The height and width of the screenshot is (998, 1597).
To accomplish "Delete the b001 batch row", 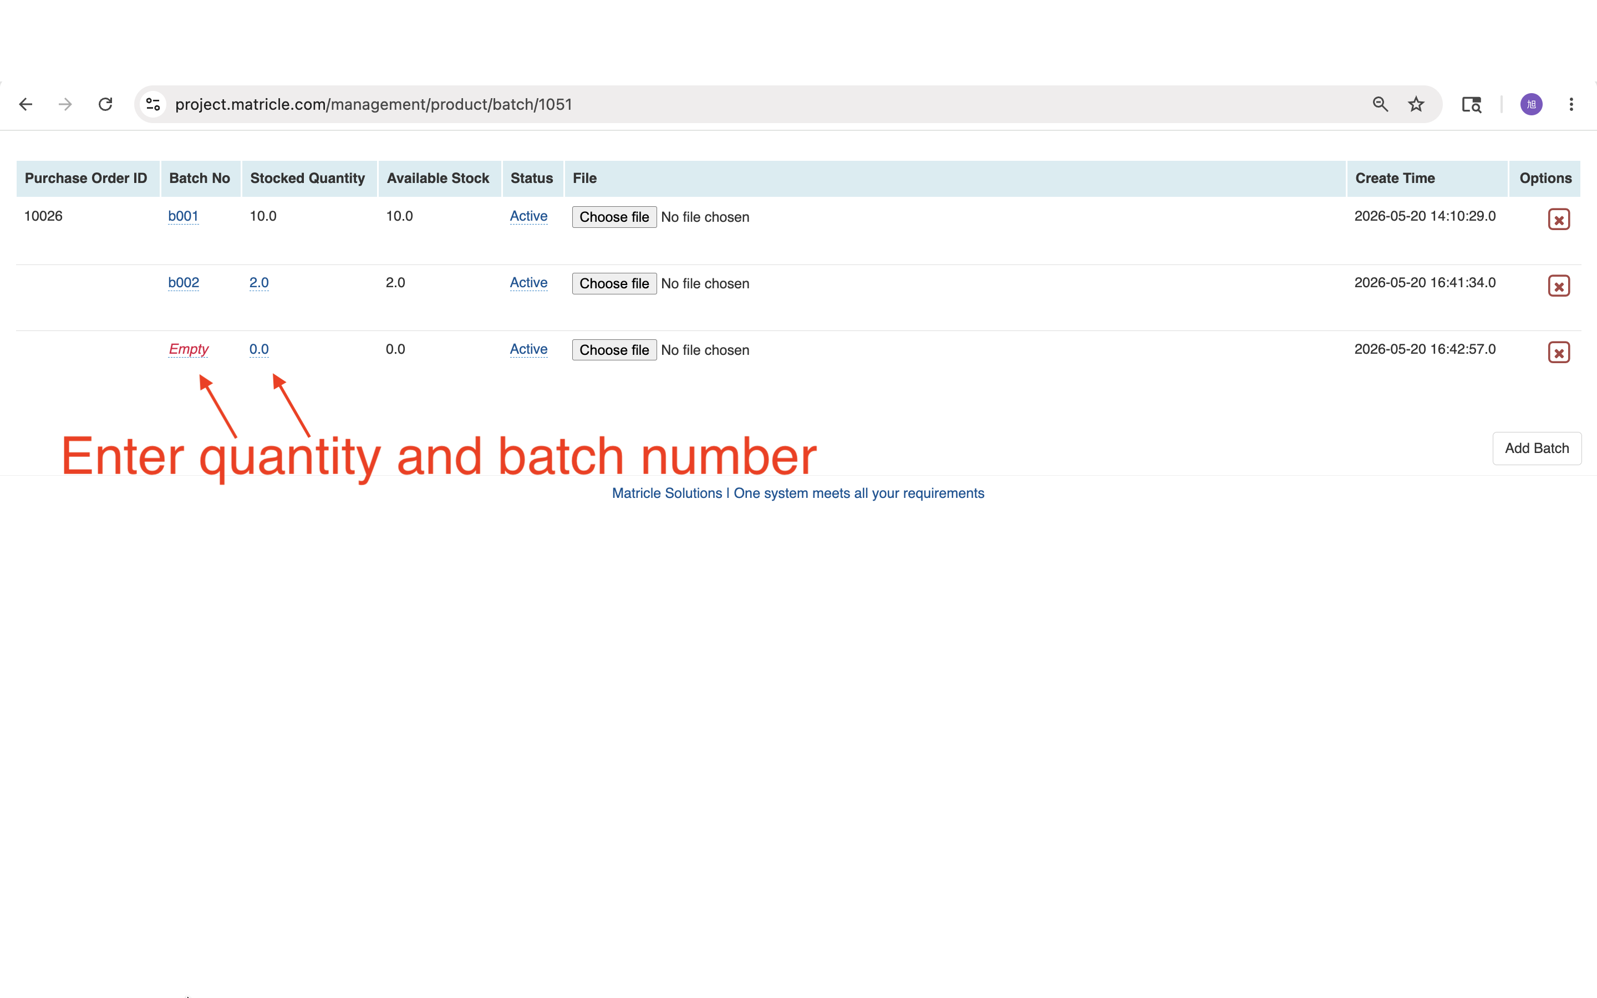I will click(1559, 219).
